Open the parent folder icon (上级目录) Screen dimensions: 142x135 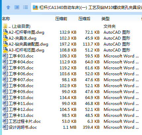click(5, 26)
